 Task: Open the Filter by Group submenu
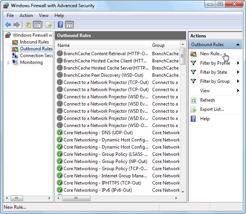[x=215, y=81]
